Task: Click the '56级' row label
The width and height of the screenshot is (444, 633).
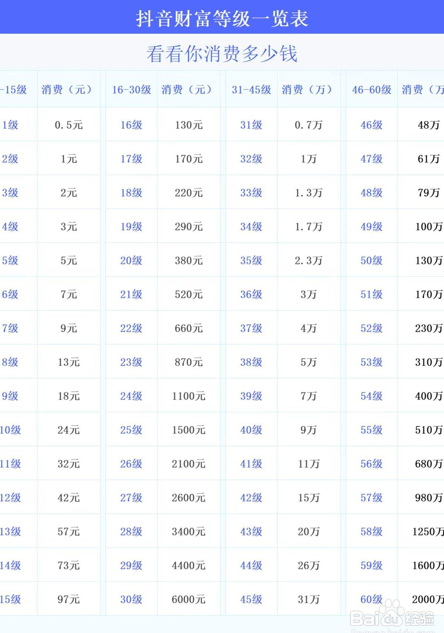Action: coord(371,464)
